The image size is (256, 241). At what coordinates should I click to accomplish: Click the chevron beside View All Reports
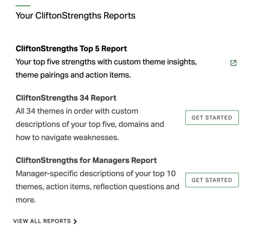click(75, 221)
